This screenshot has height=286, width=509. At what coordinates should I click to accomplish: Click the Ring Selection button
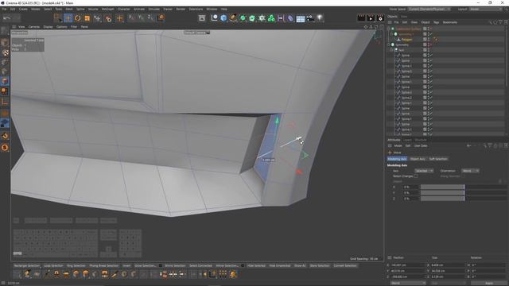(76, 265)
